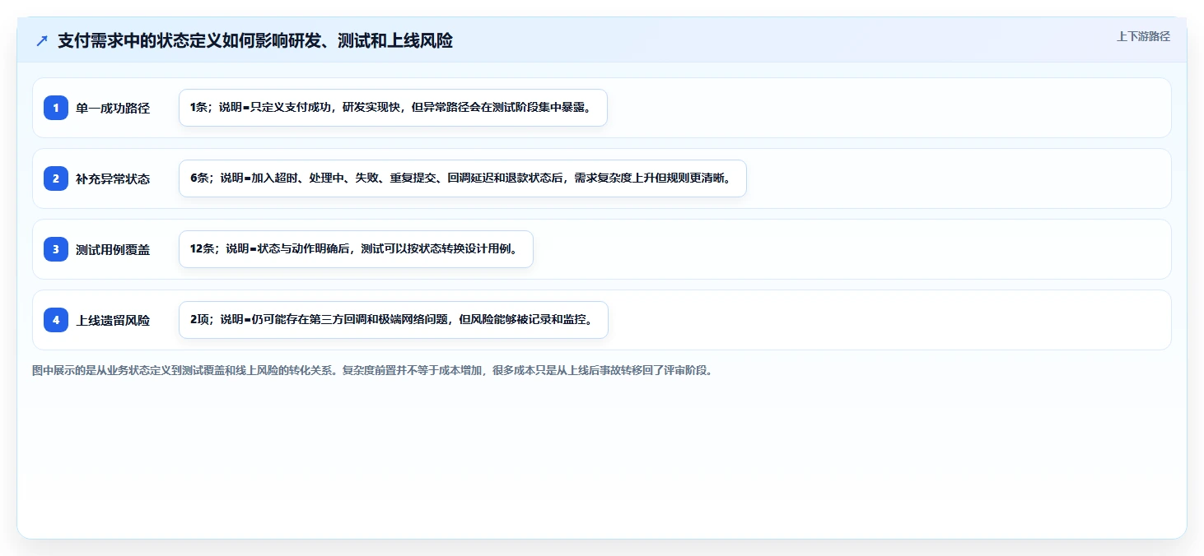
Task: Click the description box starting with 12条
Action: click(x=356, y=249)
